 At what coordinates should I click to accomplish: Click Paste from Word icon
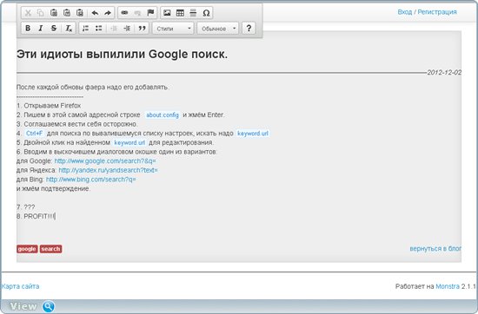tap(80, 13)
